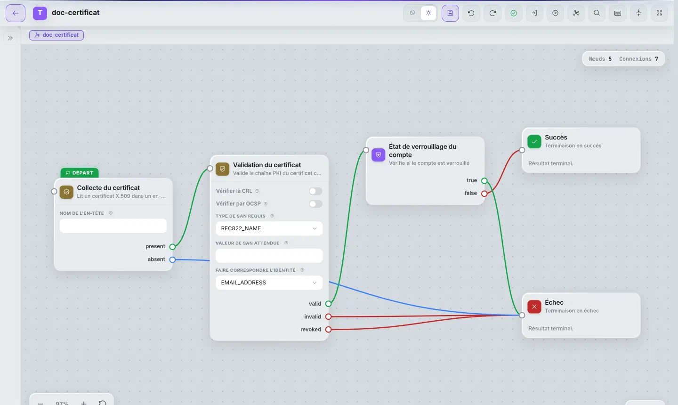Click the info icon beside Vérifier la CRL

257,191
